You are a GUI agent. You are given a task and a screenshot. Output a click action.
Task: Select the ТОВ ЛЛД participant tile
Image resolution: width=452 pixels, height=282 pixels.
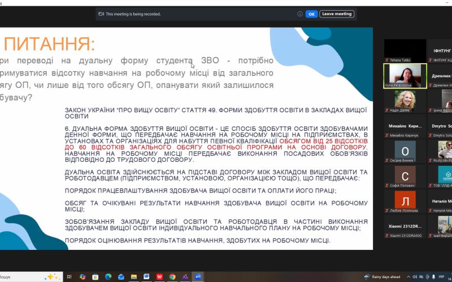440,176
